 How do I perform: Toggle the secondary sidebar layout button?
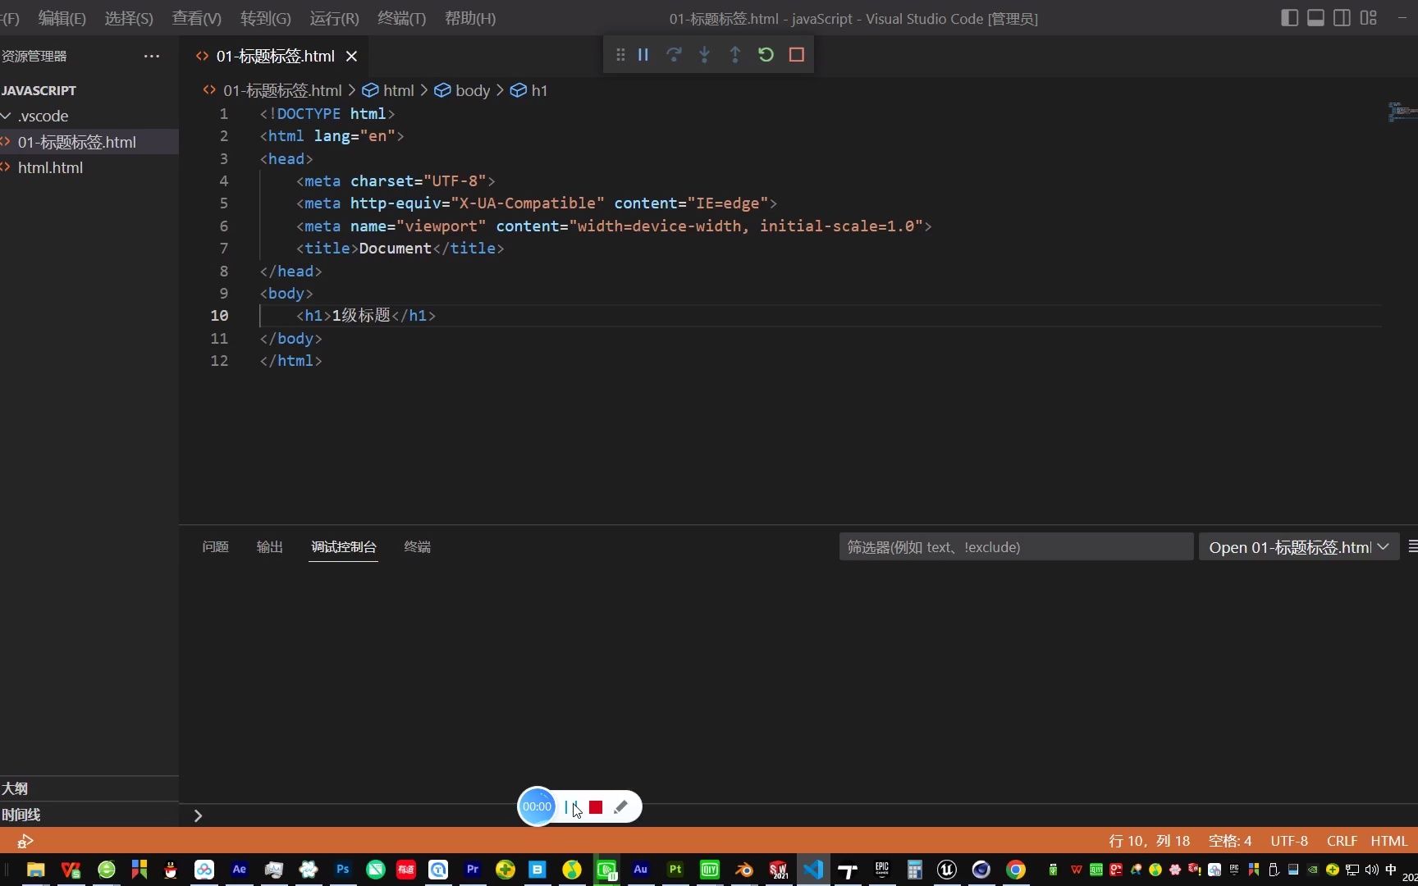click(1343, 17)
